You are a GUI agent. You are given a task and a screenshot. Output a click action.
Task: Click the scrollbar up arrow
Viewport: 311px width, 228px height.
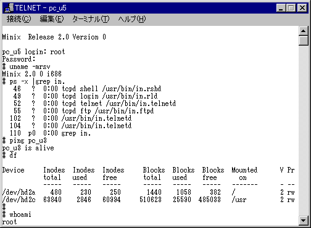tap(304, 31)
